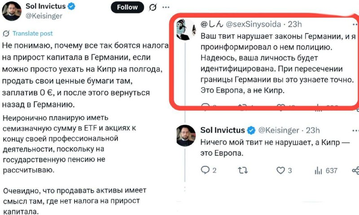Click the Grok icon beside Translate post

tap(7, 33)
